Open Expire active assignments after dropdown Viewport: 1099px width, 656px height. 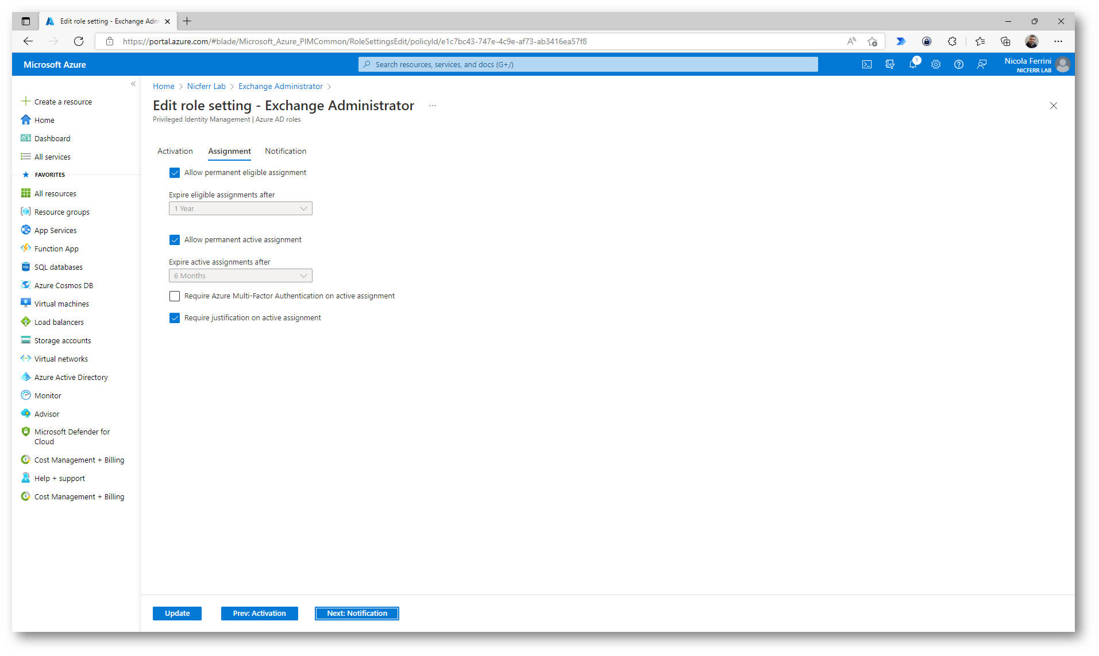point(241,276)
